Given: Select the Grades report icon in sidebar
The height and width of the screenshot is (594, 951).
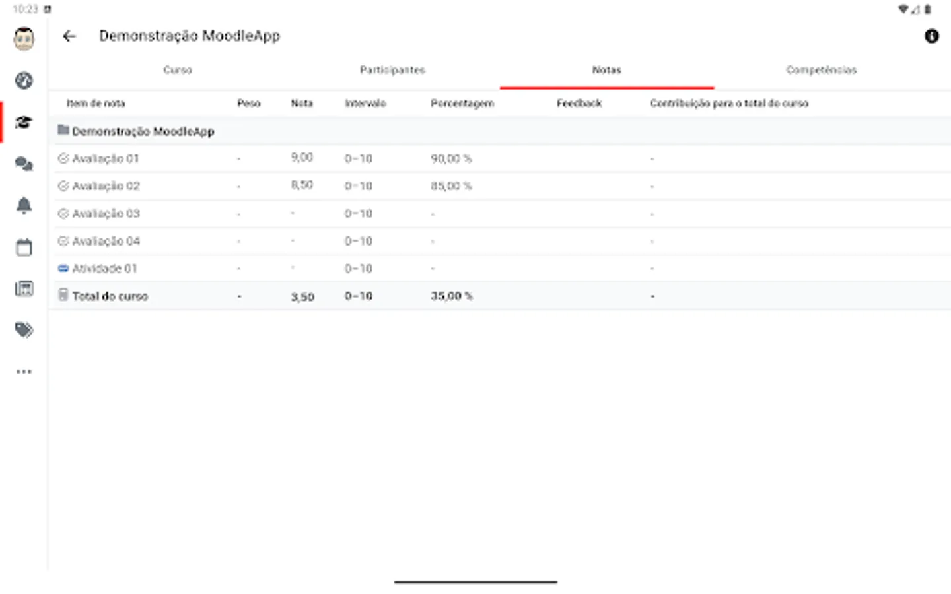Looking at the screenshot, I should pos(24,288).
